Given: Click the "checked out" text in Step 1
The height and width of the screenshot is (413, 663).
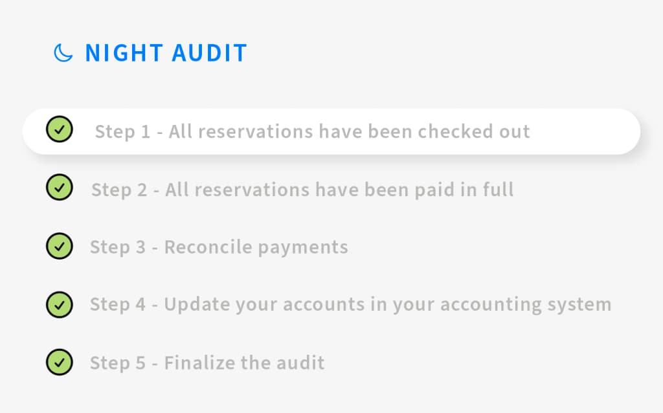Looking at the screenshot, I should [x=474, y=131].
